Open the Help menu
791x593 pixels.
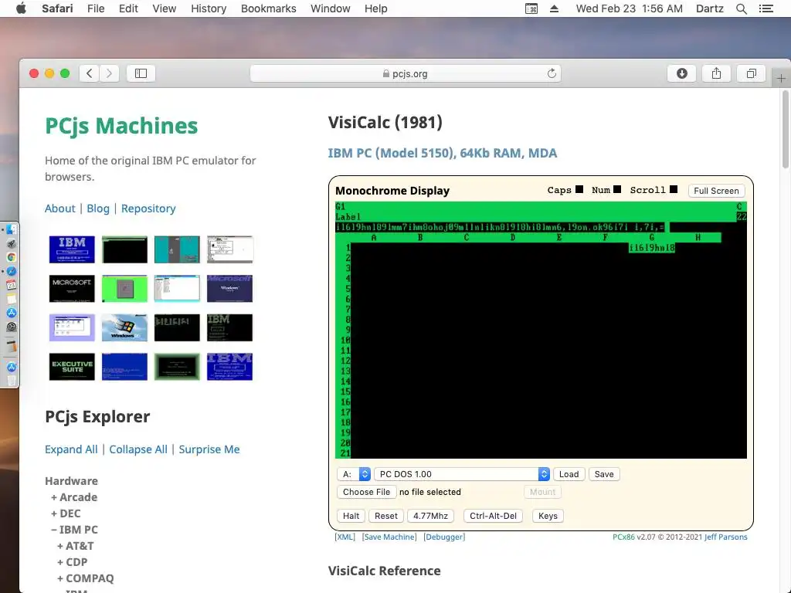coord(376,8)
